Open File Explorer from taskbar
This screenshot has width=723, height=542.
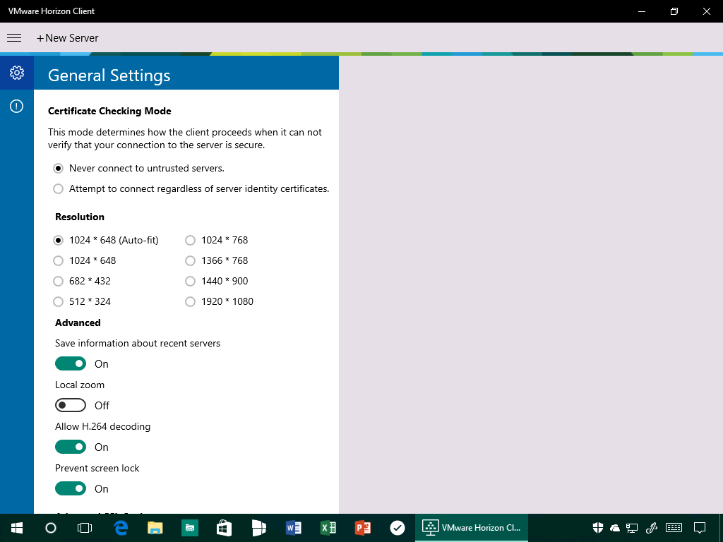pyautogui.click(x=155, y=528)
